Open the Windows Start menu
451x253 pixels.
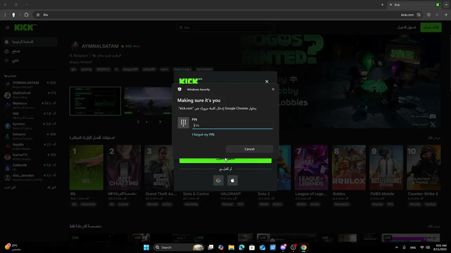[146, 247]
